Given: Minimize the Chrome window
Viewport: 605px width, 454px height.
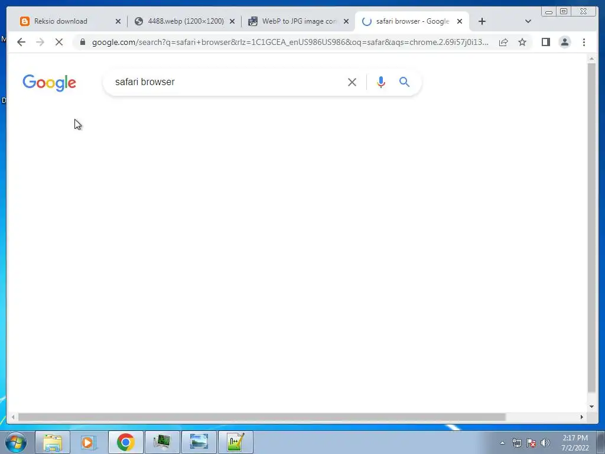Looking at the screenshot, I should pos(549,12).
